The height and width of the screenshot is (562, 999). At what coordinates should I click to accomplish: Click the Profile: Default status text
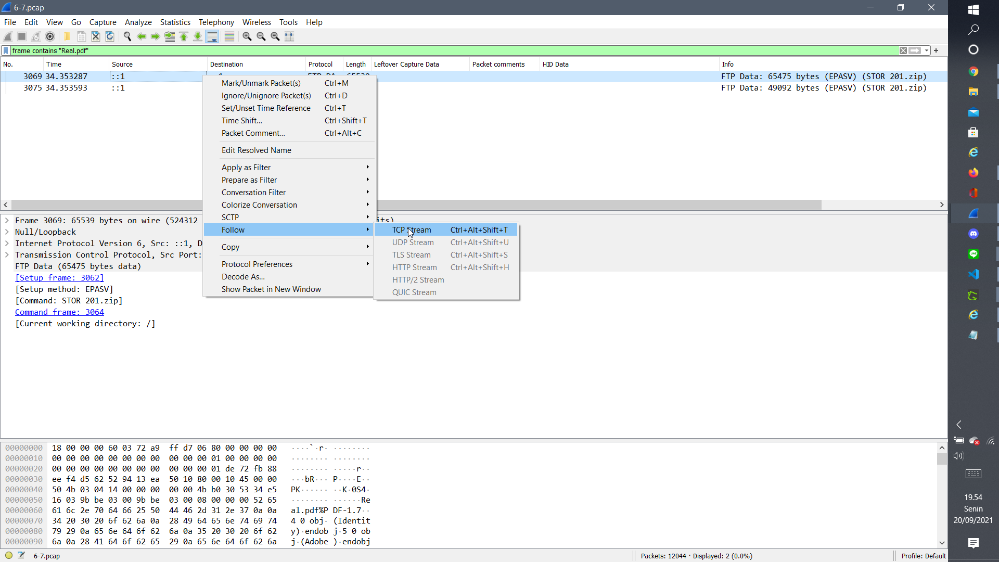pos(924,556)
